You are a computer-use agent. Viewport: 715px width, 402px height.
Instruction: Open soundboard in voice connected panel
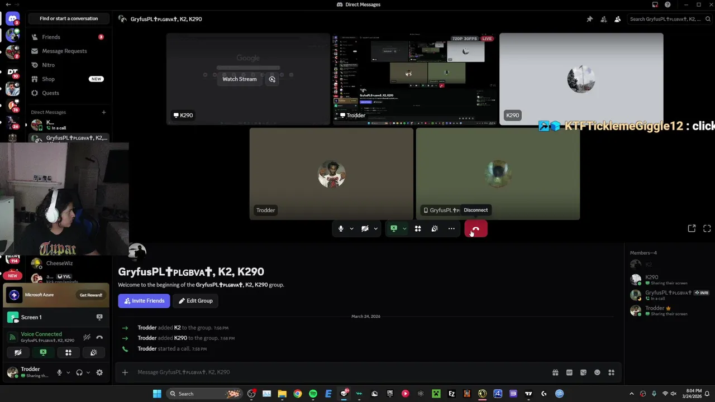(93, 352)
